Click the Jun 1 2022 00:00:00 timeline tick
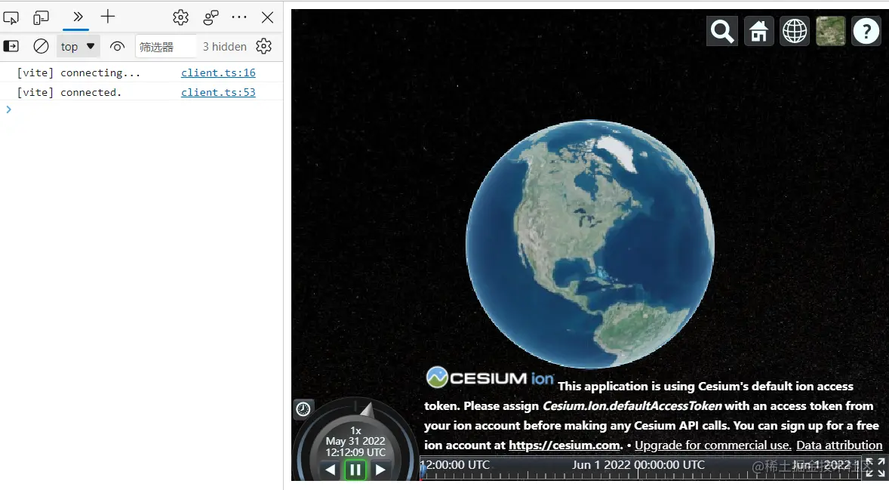The width and height of the screenshot is (889, 490). coord(638,465)
